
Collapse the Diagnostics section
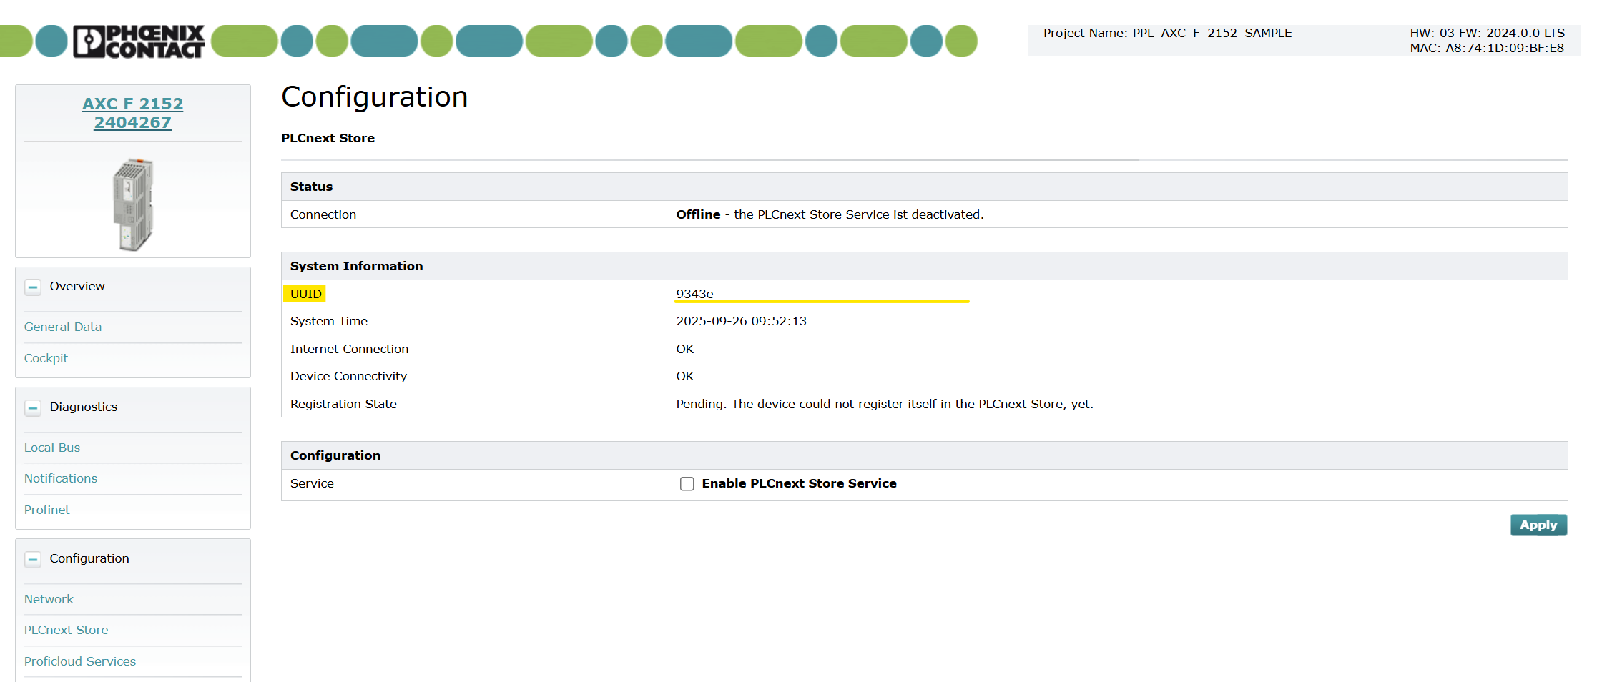pyautogui.click(x=33, y=408)
